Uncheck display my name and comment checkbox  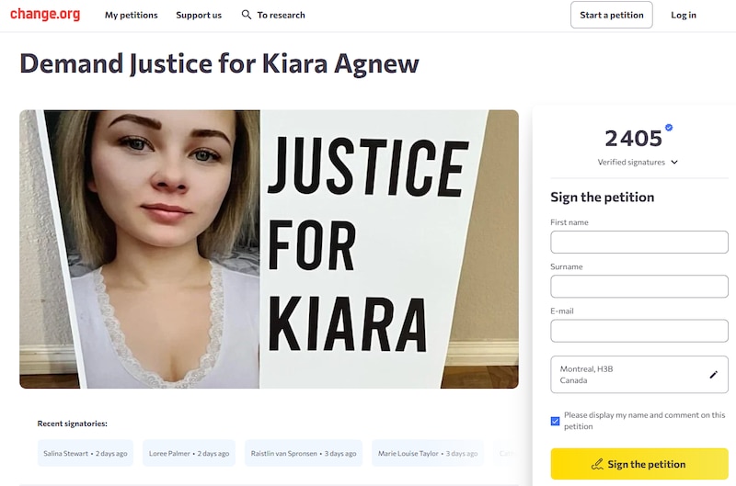[x=556, y=421]
